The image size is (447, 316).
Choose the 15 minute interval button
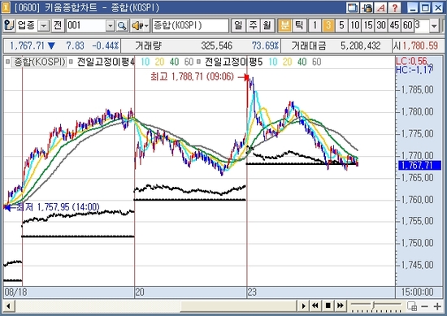click(x=368, y=26)
